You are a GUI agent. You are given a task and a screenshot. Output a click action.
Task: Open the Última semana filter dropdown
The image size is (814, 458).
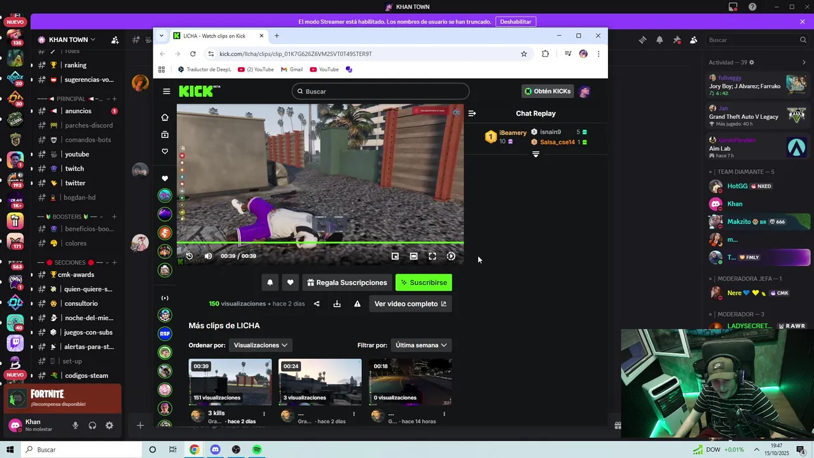click(x=422, y=345)
